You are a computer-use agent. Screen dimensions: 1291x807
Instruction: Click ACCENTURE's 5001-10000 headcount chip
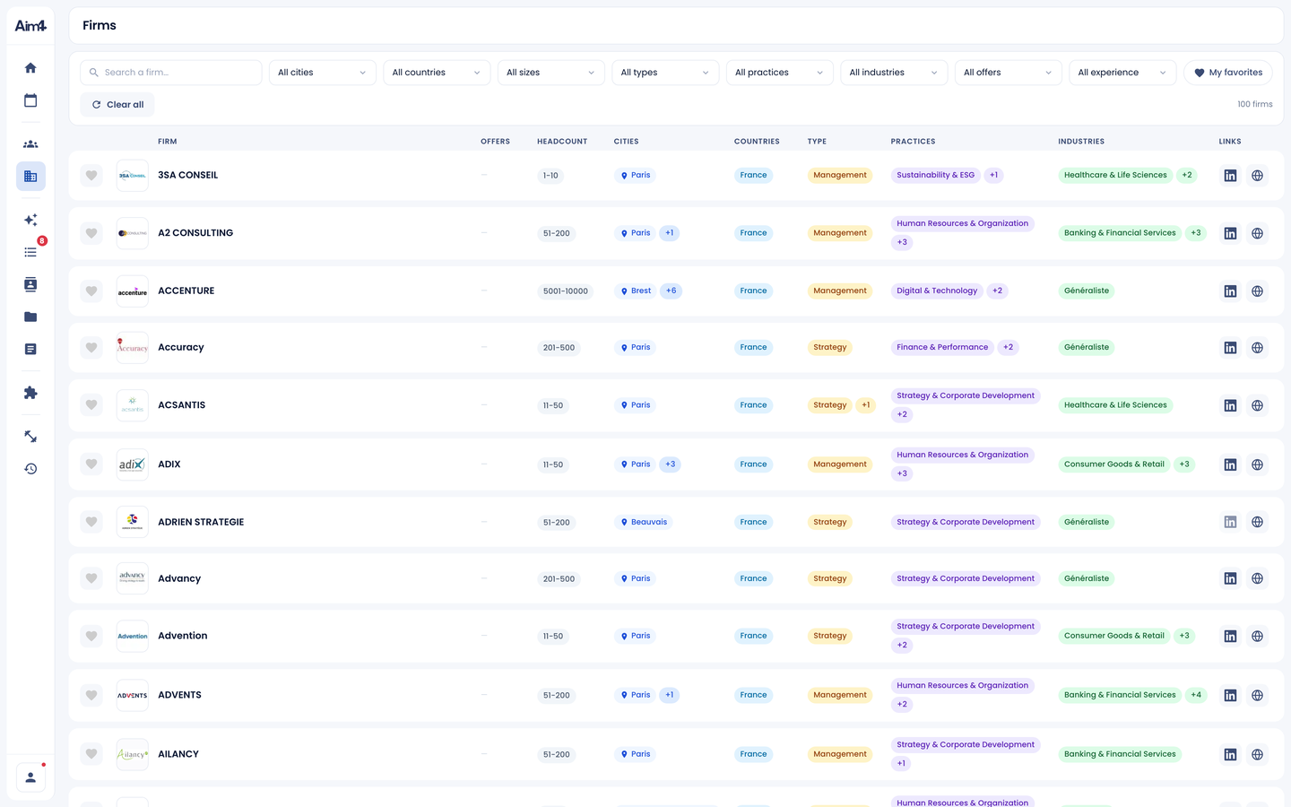click(566, 291)
